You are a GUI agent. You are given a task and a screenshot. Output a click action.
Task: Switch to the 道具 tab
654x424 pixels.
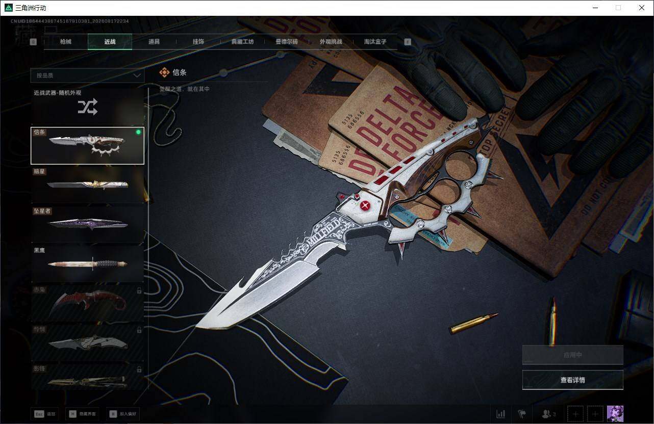(154, 41)
